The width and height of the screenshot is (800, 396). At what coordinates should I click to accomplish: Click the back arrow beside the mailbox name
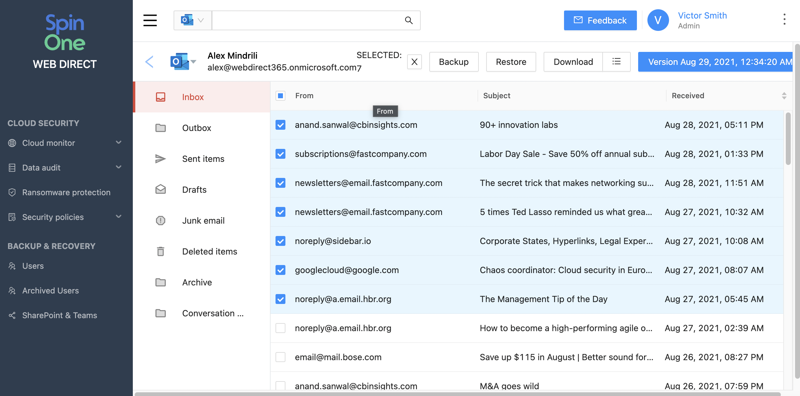pyautogui.click(x=149, y=61)
